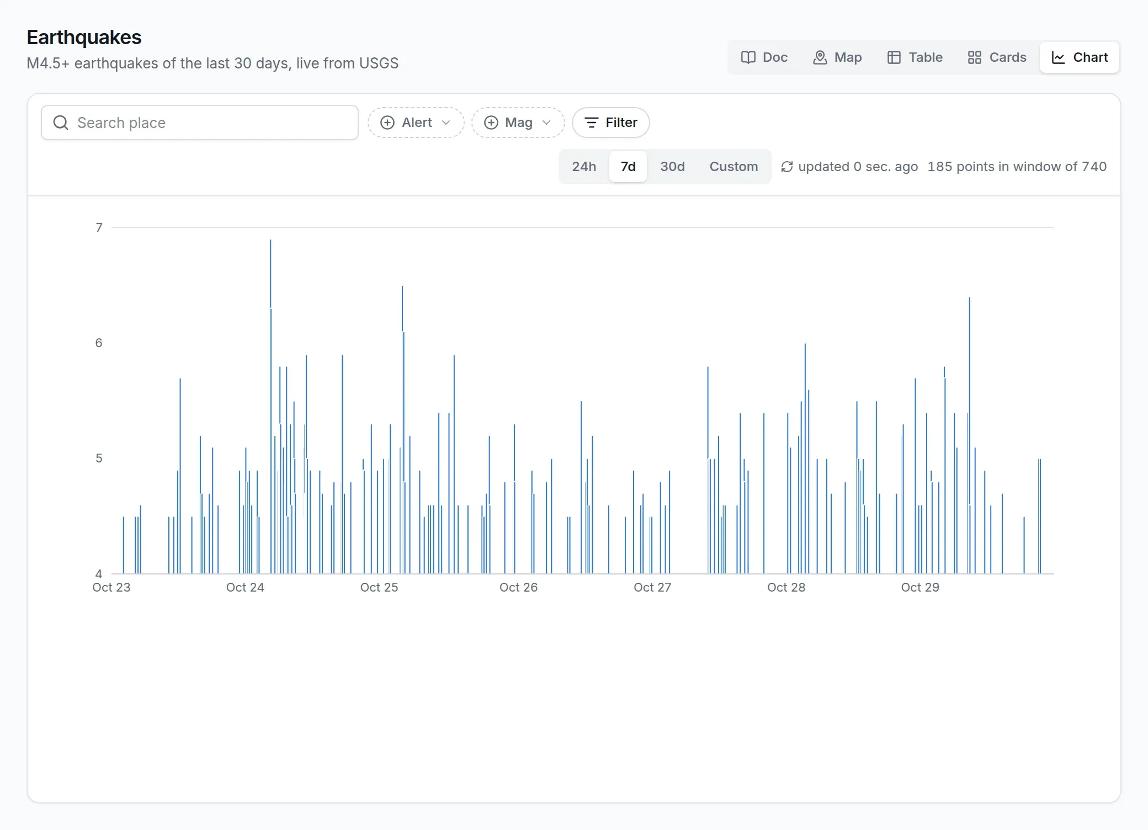Click the chevron arrow on Mag chip
This screenshot has width=1148, height=830.
pos(546,123)
